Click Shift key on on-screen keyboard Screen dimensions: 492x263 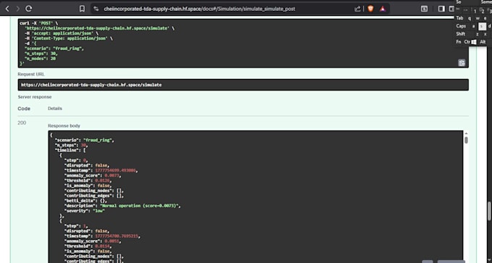coord(461,34)
